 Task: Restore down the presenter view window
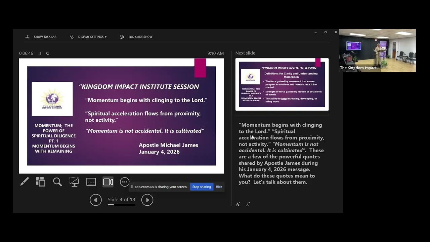click(x=326, y=32)
